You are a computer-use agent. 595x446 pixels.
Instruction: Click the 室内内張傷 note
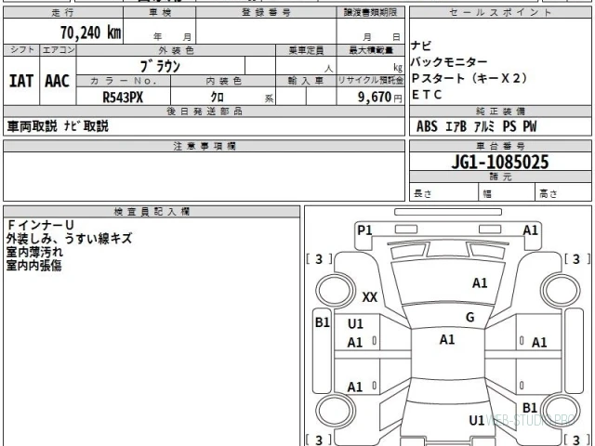[x=33, y=265]
